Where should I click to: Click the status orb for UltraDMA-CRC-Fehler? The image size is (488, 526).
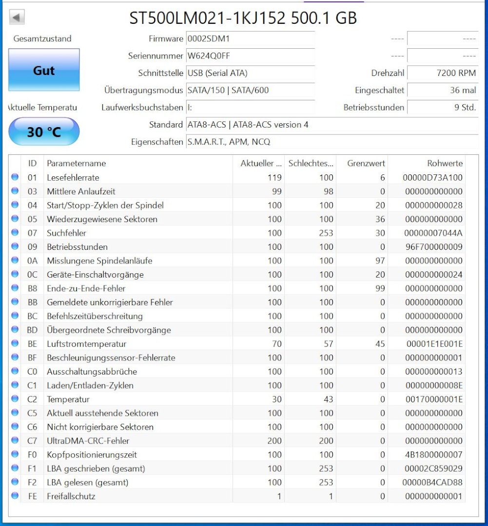(x=15, y=440)
